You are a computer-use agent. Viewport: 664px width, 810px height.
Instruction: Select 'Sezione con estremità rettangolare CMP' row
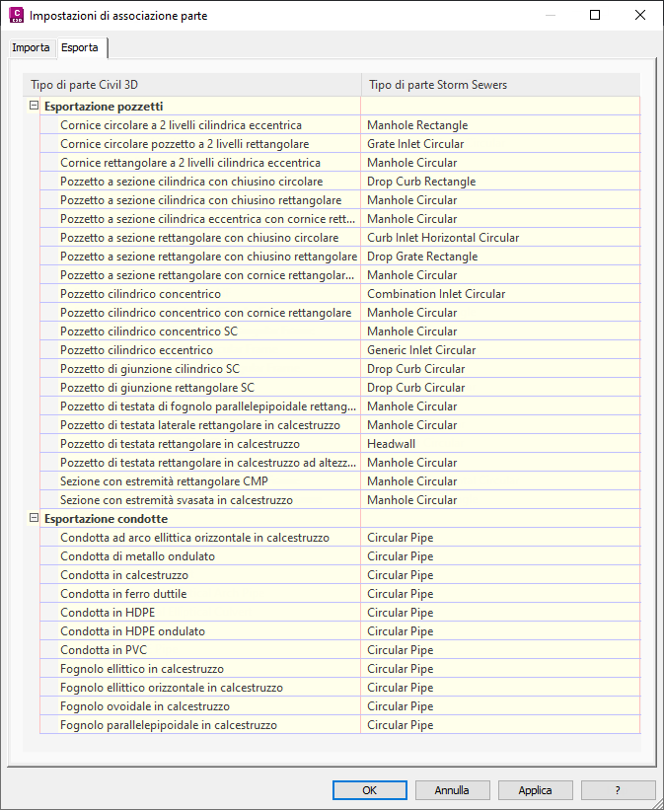point(200,481)
